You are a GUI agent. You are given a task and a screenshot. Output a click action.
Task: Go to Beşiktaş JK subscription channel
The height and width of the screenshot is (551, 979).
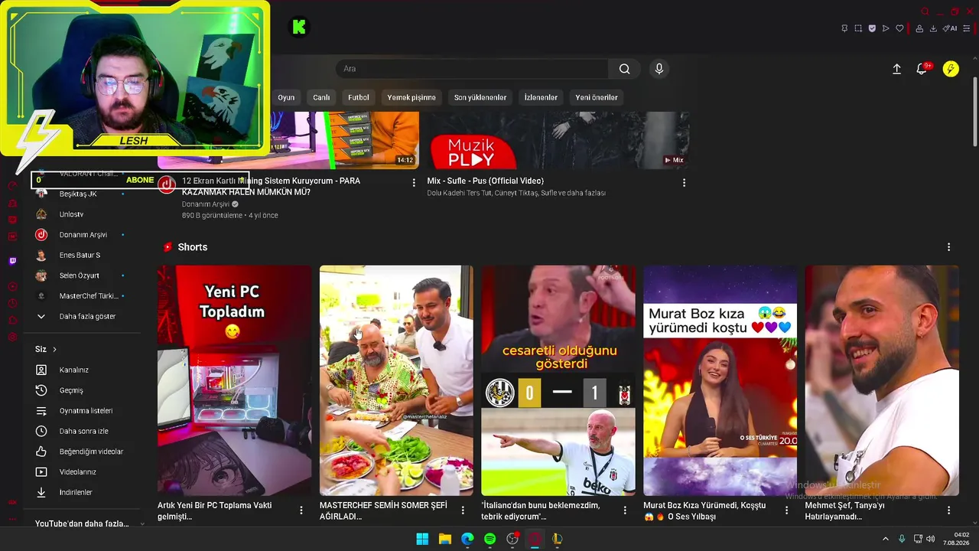pyautogui.click(x=82, y=194)
